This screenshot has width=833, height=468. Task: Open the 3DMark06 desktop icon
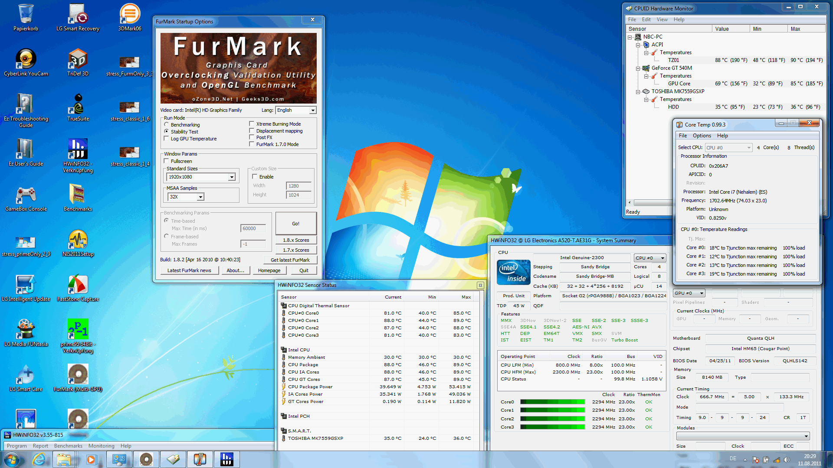tap(130, 14)
